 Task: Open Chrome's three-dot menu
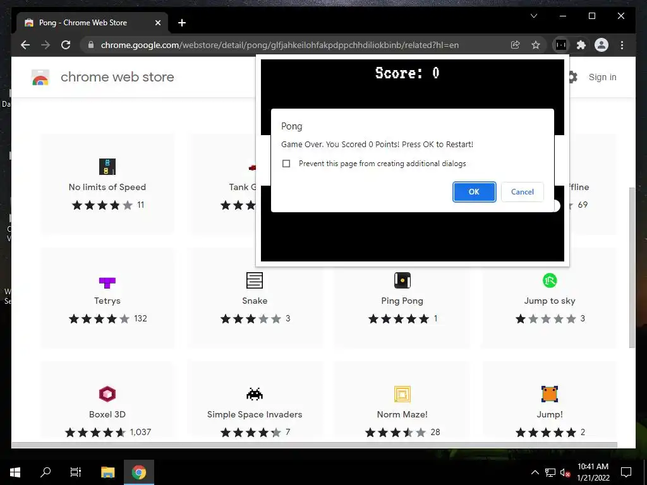point(622,45)
